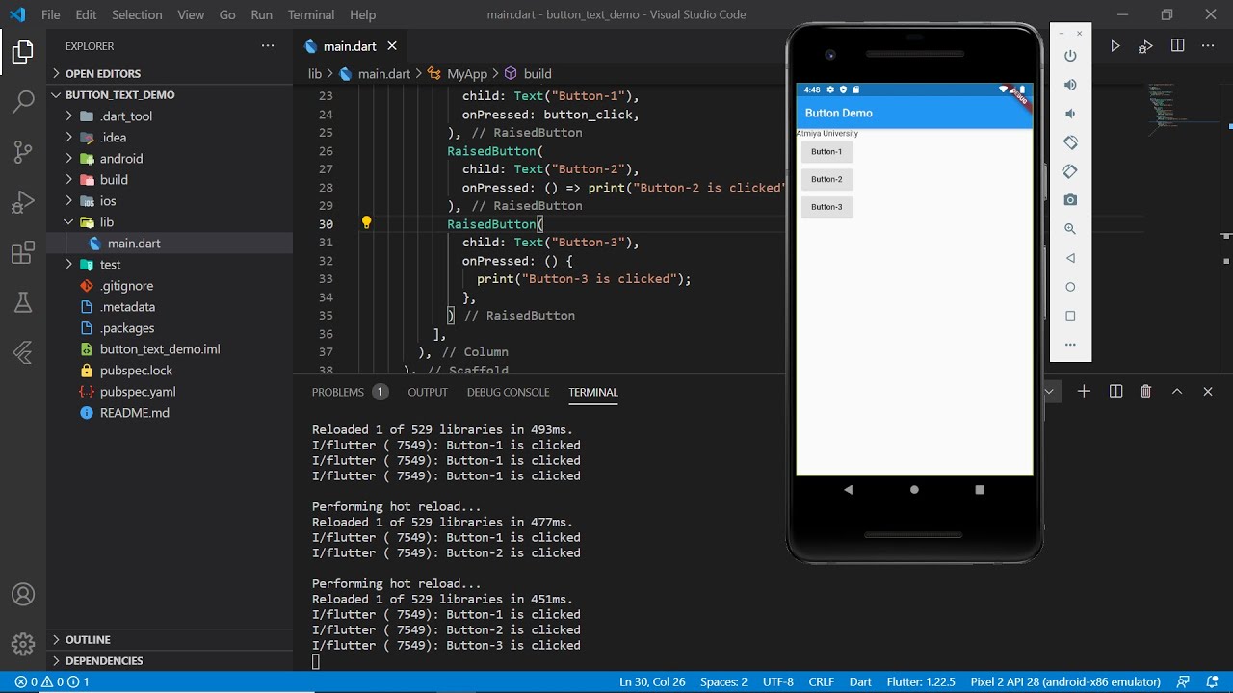Tap Button-2 in the emulator app

(826, 179)
